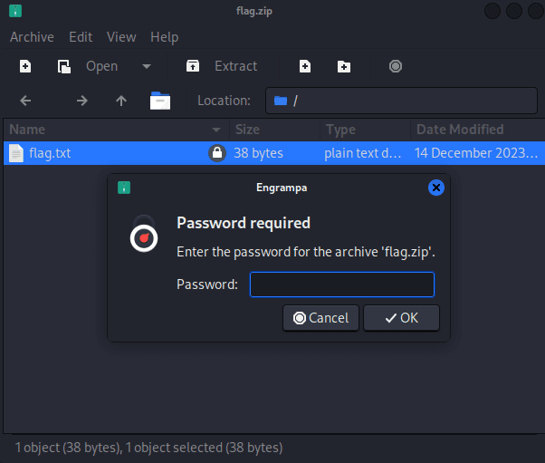This screenshot has width=545, height=463.
Task: Click the lock icon on flag.txt
Action: tap(217, 153)
